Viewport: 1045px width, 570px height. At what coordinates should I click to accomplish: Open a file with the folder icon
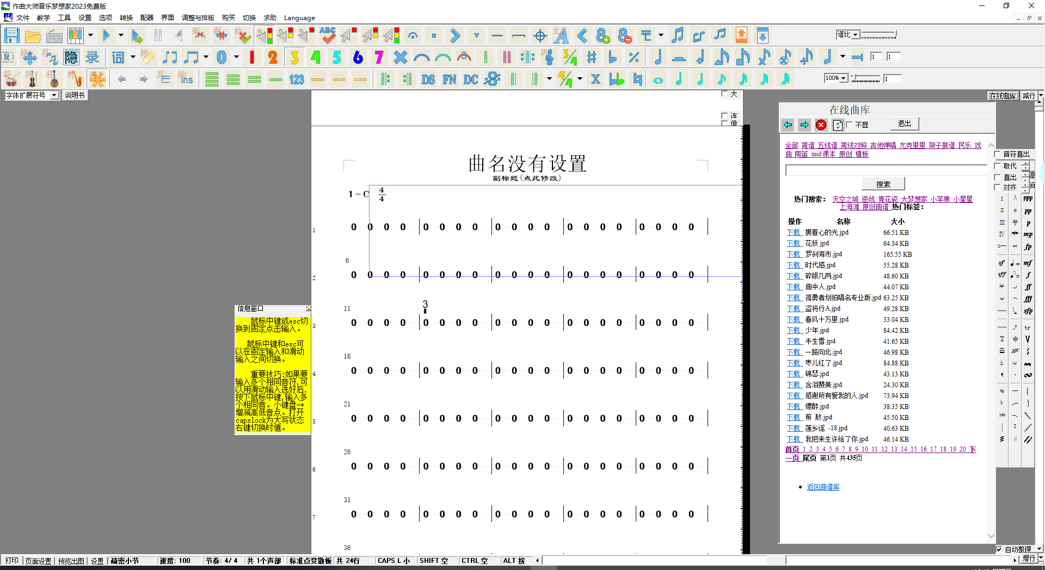[33, 36]
